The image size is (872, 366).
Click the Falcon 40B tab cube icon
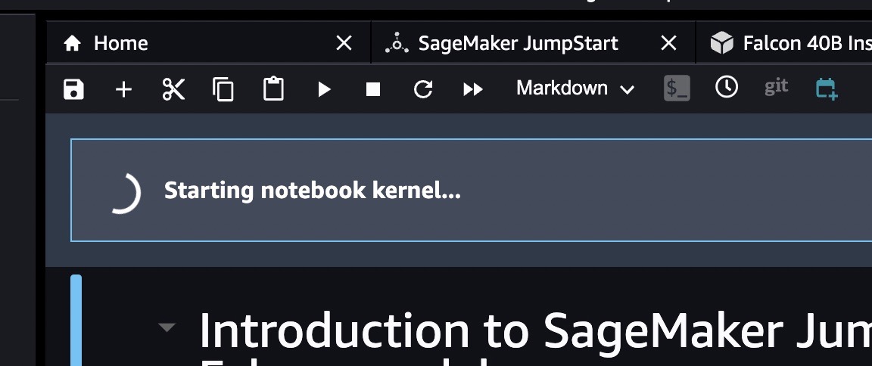[722, 43]
